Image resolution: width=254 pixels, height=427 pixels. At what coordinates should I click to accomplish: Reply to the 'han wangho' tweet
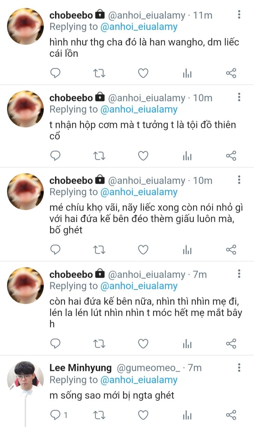55,73
